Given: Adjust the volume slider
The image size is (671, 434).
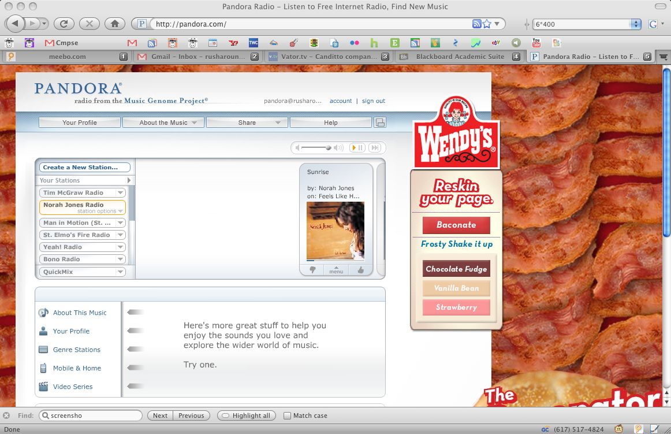Looking at the screenshot, I should [x=328, y=148].
